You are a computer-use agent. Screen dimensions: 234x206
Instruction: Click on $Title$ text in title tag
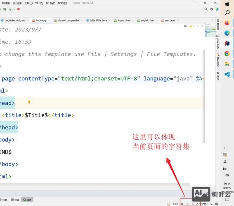coord(36,115)
